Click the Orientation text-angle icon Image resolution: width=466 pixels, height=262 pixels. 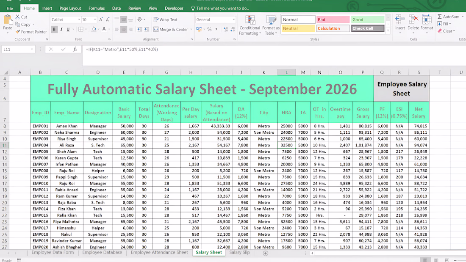[140, 19]
